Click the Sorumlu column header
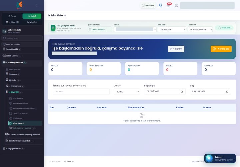 tap(102, 108)
